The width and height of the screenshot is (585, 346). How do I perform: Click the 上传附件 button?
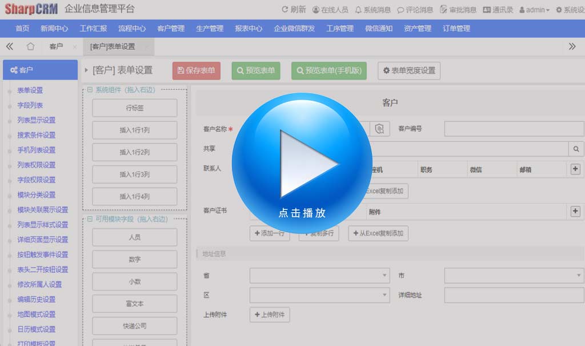[270, 315]
